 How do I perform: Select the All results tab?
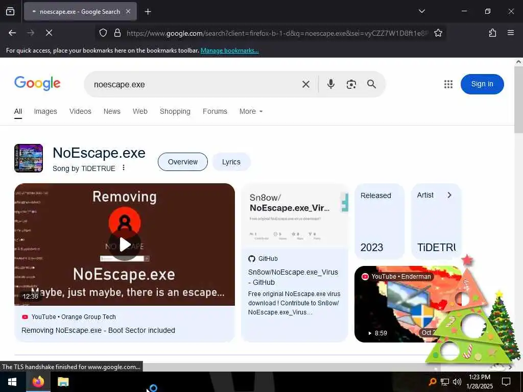(18, 111)
